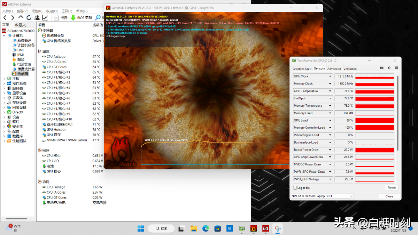The width and height of the screenshot is (418, 235).
Task: Open the GPU-Z hamburger menu
Action: tap(396, 68)
